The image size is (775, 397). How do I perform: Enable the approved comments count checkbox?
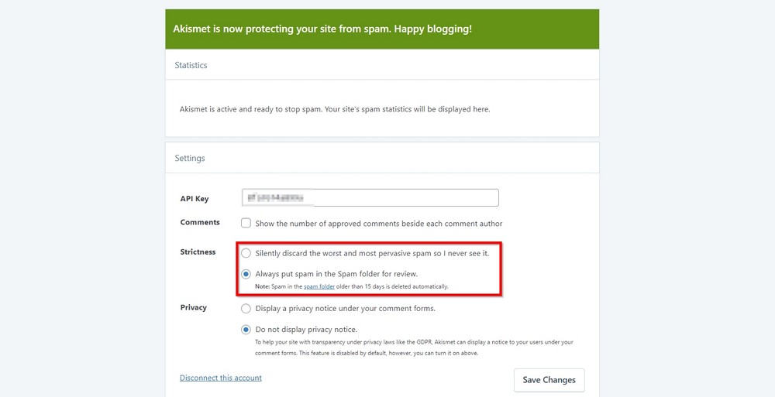click(246, 223)
